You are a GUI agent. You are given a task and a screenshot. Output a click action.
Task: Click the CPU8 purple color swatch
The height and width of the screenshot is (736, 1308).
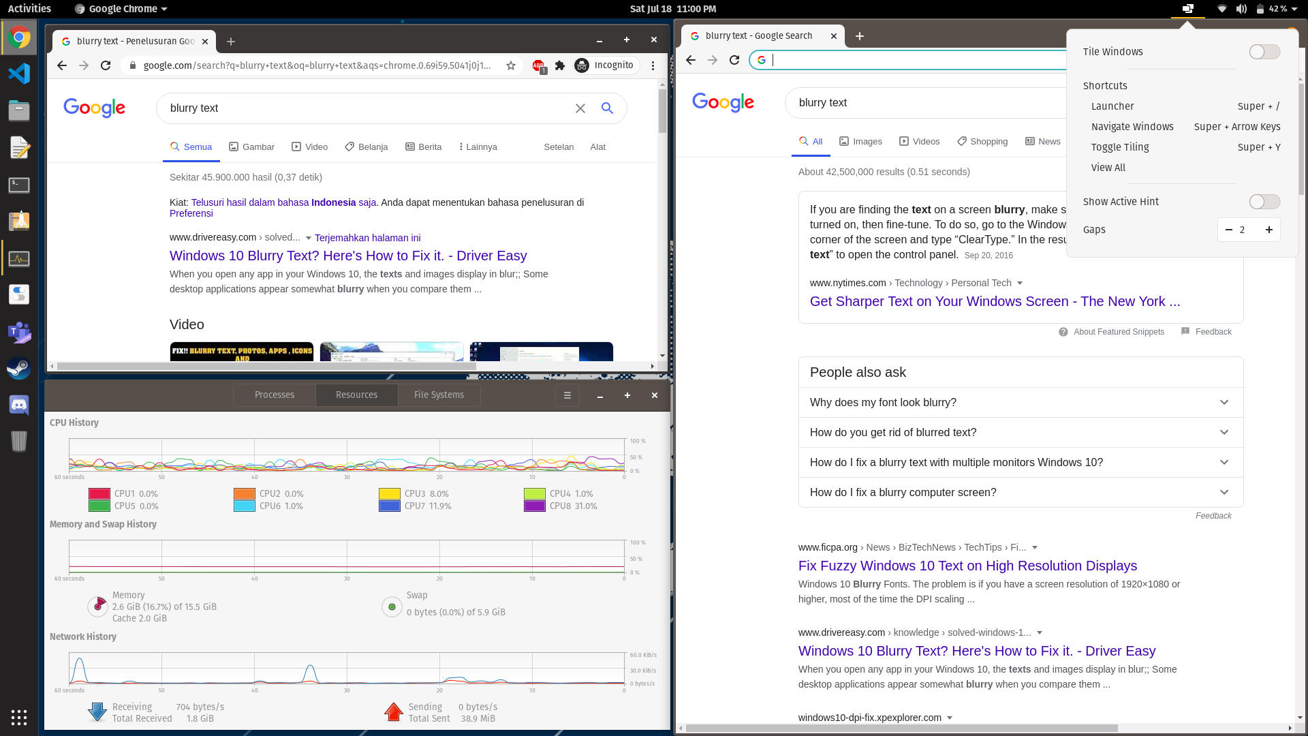[535, 506]
